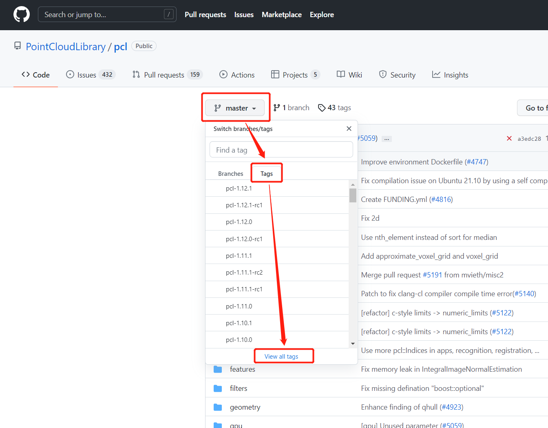This screenshot has height=428, width=548.
Task: Open Create FUNDING.yml commit message
Action: pos(394,200)
